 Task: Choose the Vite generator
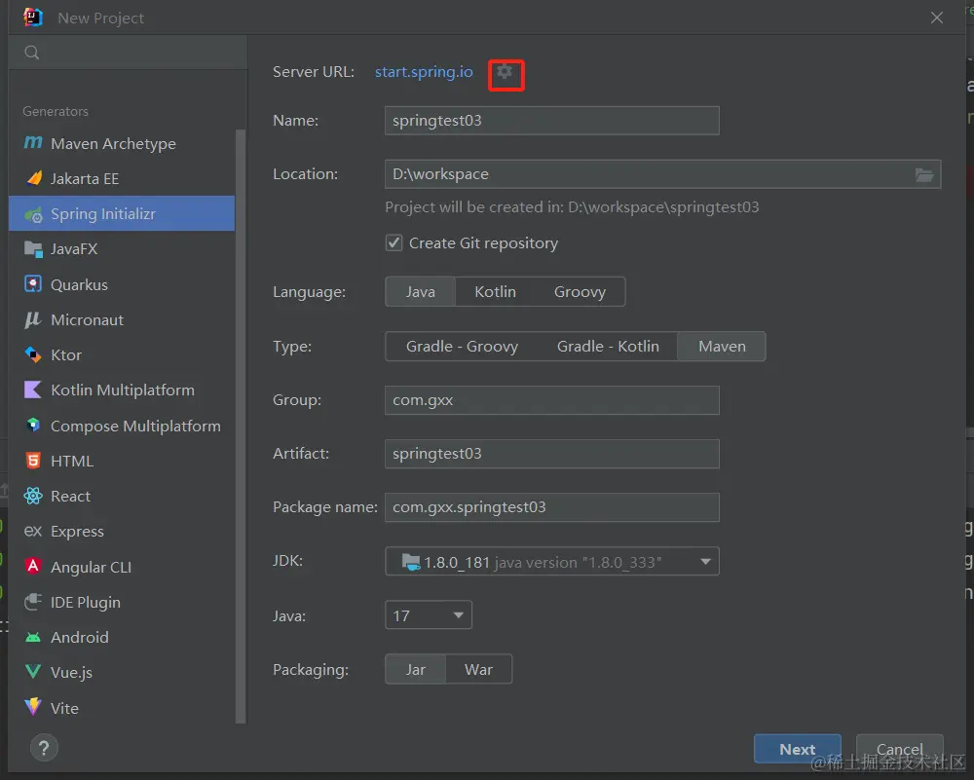coord(64,708)
